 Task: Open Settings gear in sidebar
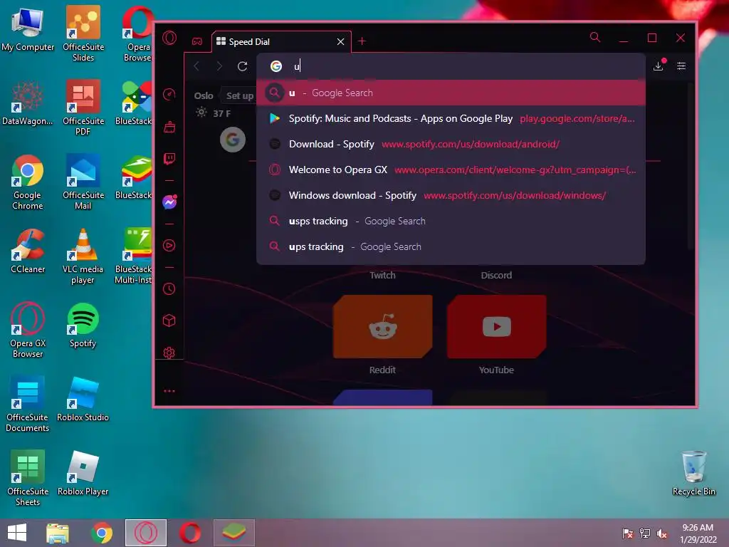[x=169, y=353]
